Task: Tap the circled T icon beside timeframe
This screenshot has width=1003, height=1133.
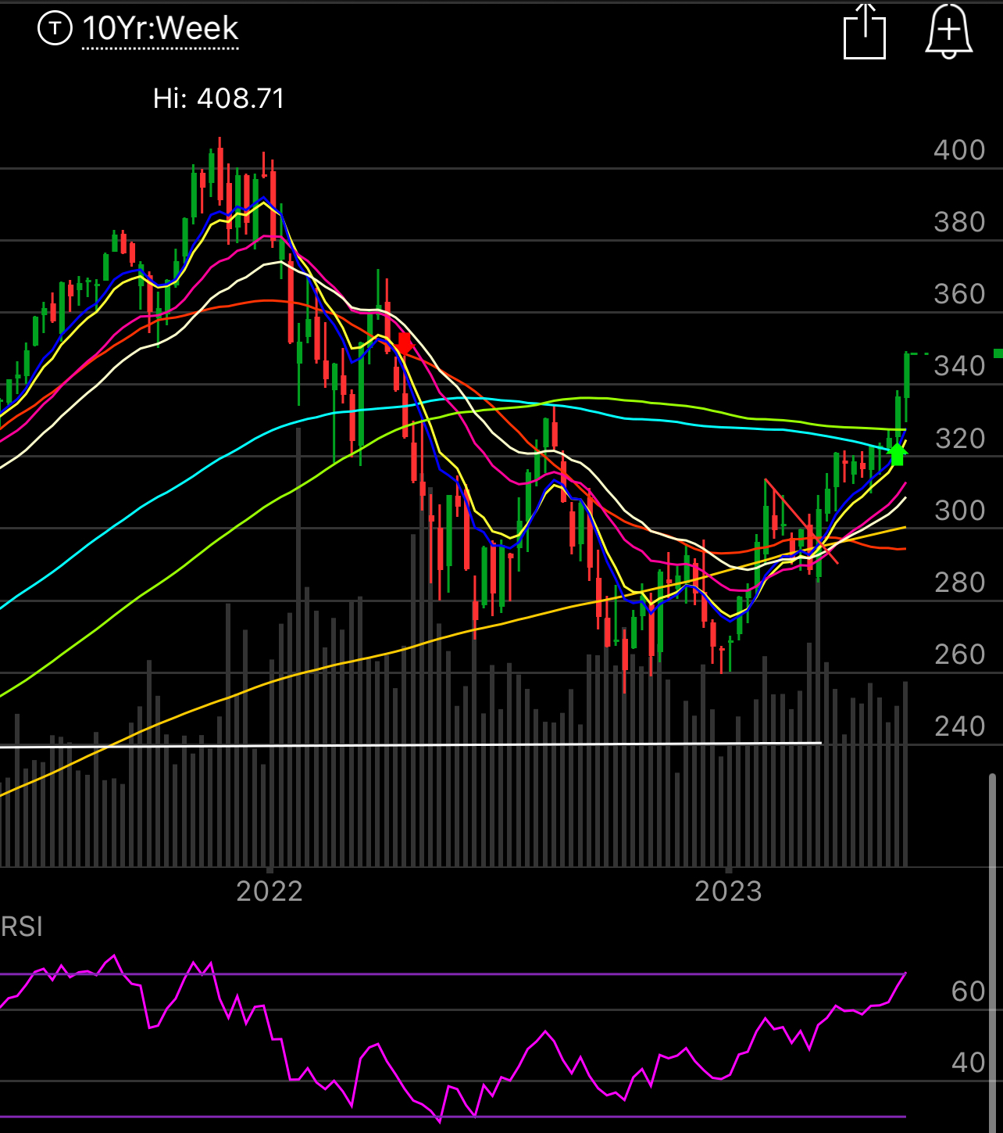Action: [x=55, y=29]
